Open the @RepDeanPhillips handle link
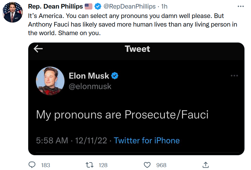 tap(129, 7)
